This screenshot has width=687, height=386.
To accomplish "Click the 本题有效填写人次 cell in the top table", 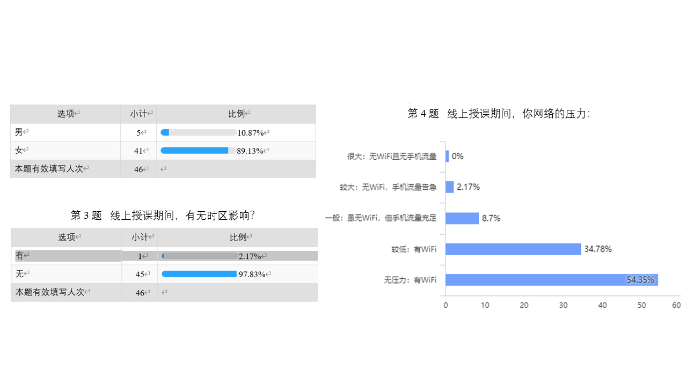I will tap(65, 168).
